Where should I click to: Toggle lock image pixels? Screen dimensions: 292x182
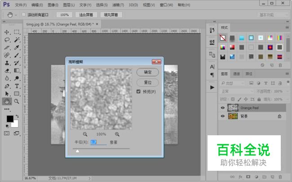click(x=239, y=99)
